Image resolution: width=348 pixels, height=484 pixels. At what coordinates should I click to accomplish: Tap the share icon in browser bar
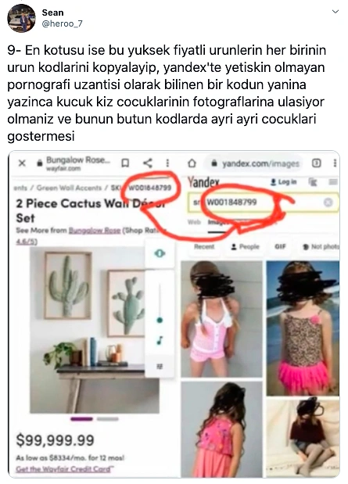pyautogui.click(x=148, y=163)
